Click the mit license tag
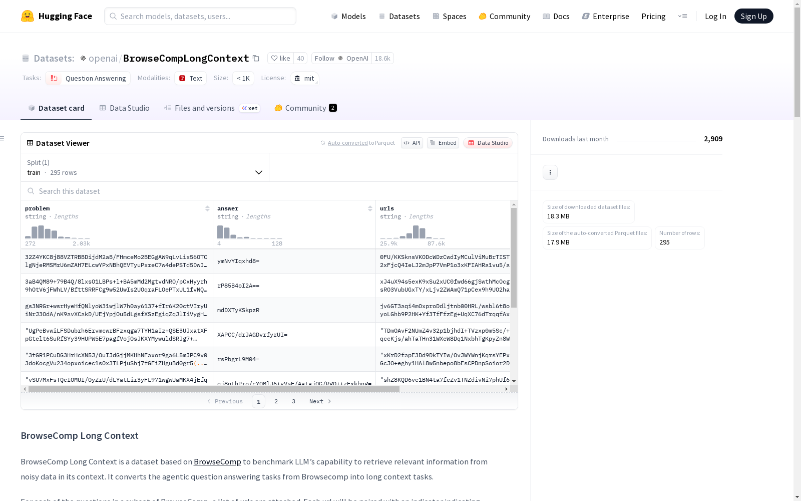This screenshot has width=801, height=501. [304, 78]
